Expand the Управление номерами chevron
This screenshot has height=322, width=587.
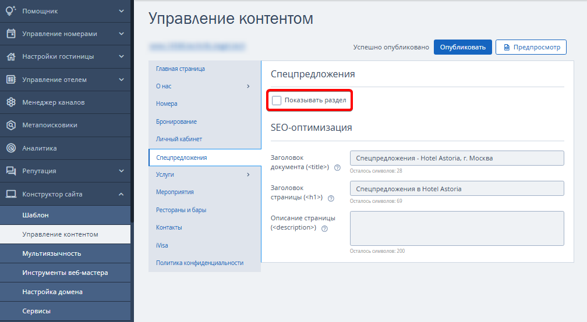pos(121,34)
